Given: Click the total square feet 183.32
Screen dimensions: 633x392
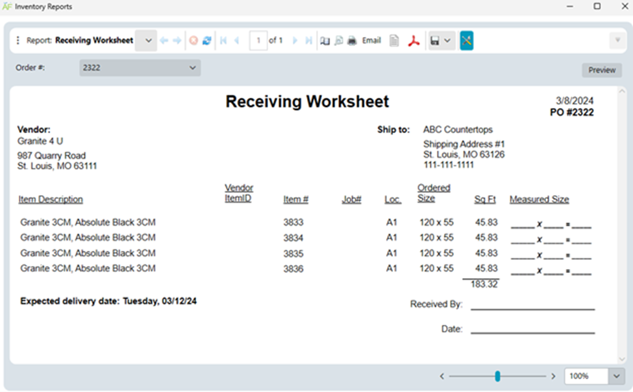Looking at the screenshot, I should point(484,284).
